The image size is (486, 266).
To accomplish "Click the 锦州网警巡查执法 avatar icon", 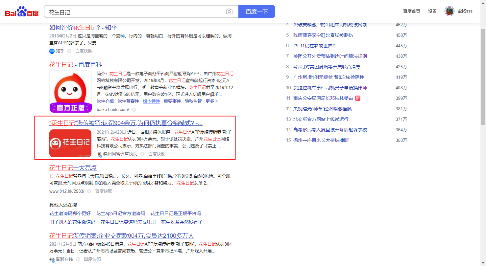I will [x=99, y=154].
